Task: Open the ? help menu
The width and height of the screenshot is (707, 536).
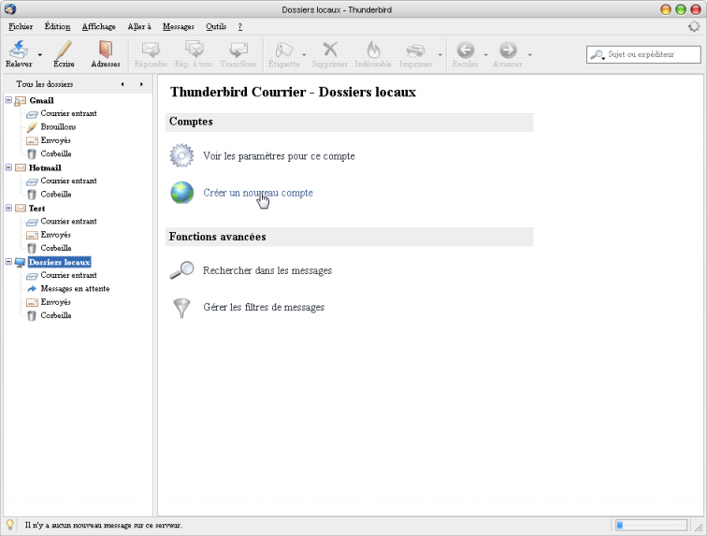Action: (239, 26)
